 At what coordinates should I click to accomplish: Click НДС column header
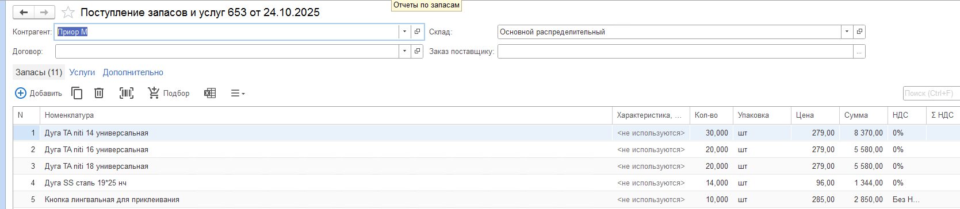click(x=907, y=115)
